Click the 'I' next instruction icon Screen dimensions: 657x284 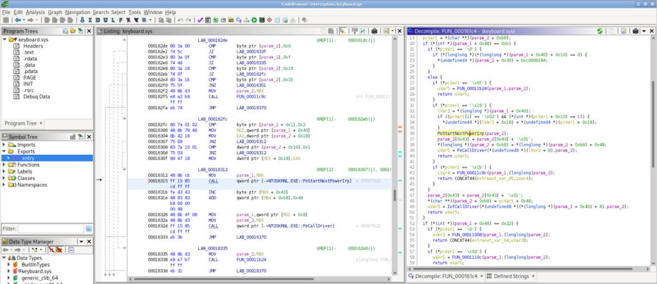pyautogui.click(x=89, y=20)
